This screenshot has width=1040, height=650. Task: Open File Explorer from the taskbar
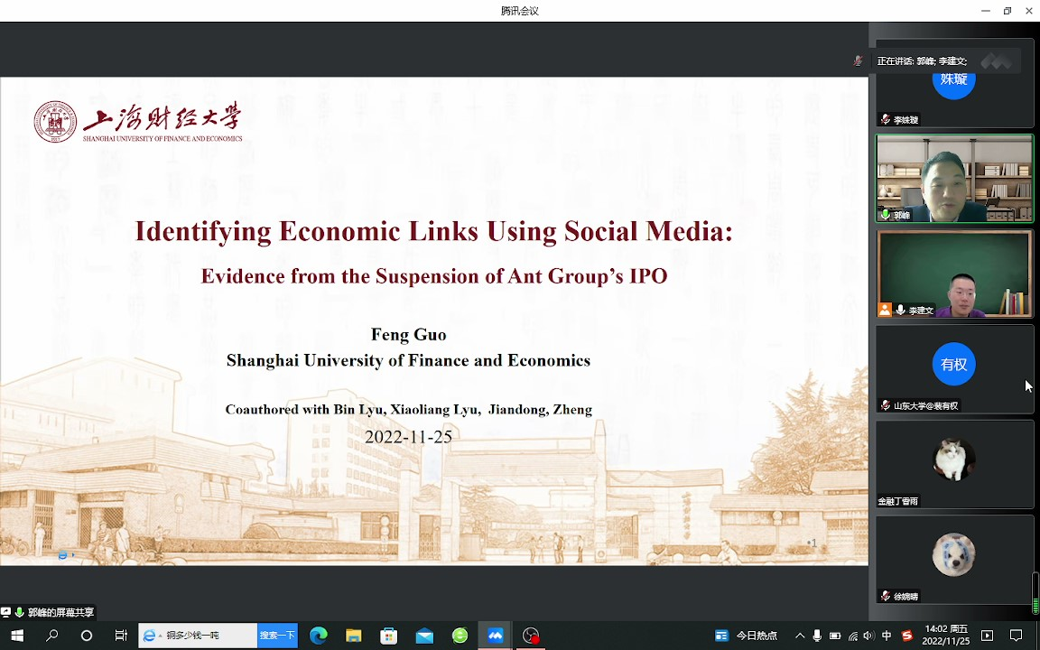point(354,636)
